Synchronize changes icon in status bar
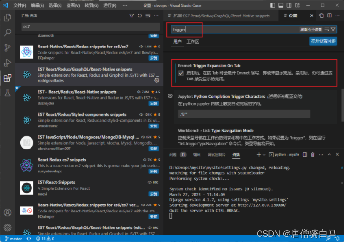 point(29,239)
